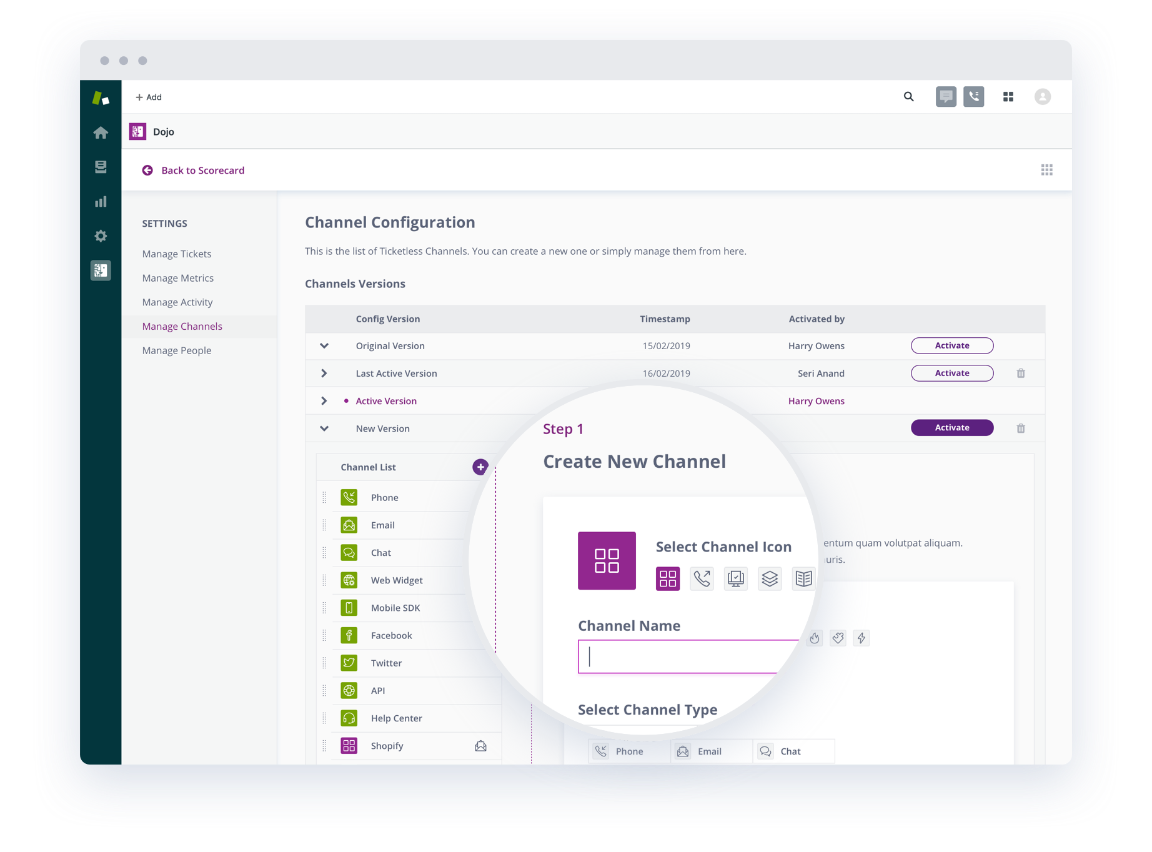Image resolution: width=1152 pixels, height=852 pixels.
Task: Open the products grid icon in top bar
Action: click(1008, 97)
